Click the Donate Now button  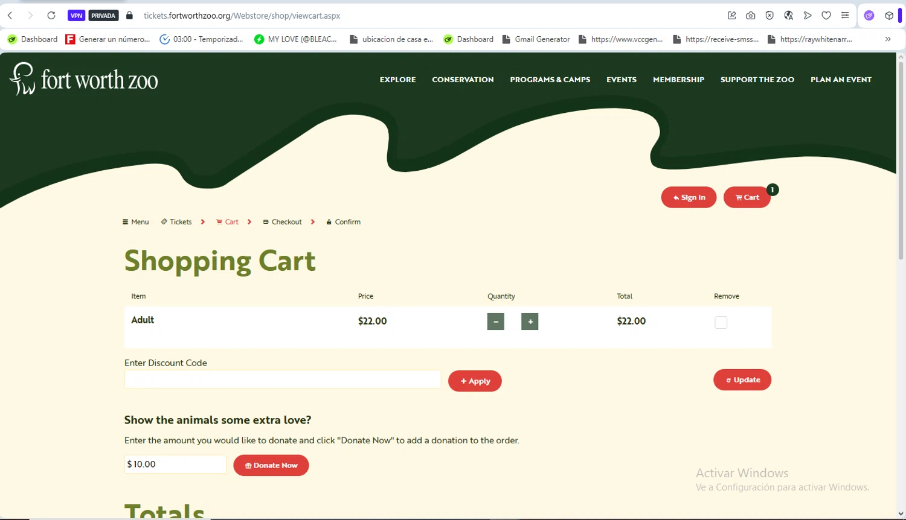coord(271,465)
